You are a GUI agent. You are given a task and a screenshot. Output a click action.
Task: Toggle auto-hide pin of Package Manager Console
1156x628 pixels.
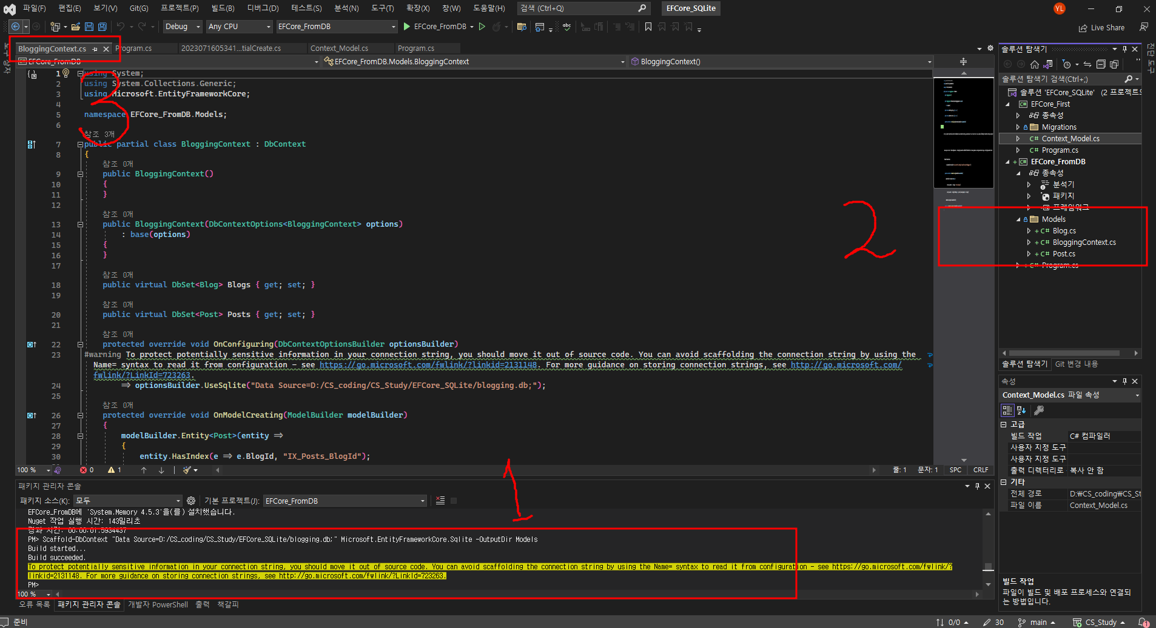pos(977,486)
